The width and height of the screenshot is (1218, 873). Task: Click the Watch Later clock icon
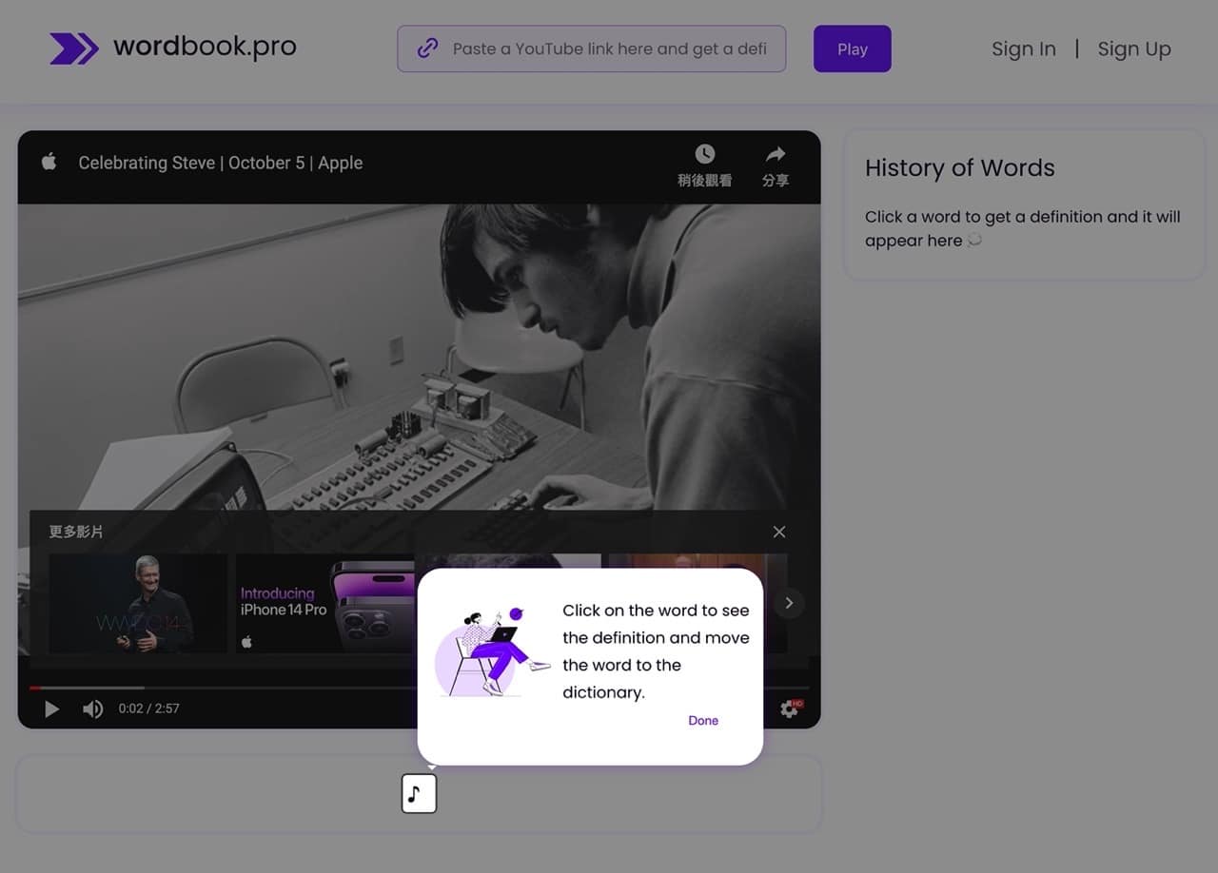pyautogui.click(x=704, y=154)
